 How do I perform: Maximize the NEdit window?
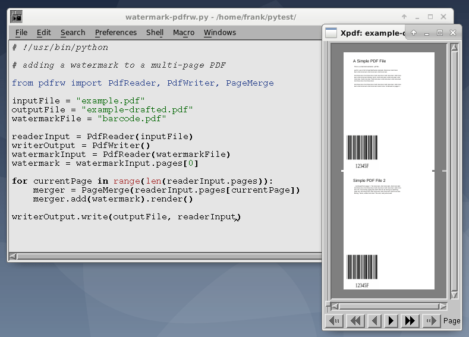pyautogui.click(x=430, y=17)
